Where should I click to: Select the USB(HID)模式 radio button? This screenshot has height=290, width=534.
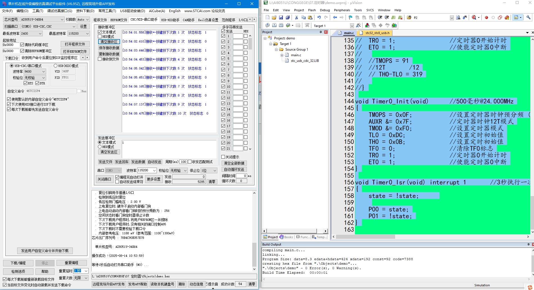[55, 66]
